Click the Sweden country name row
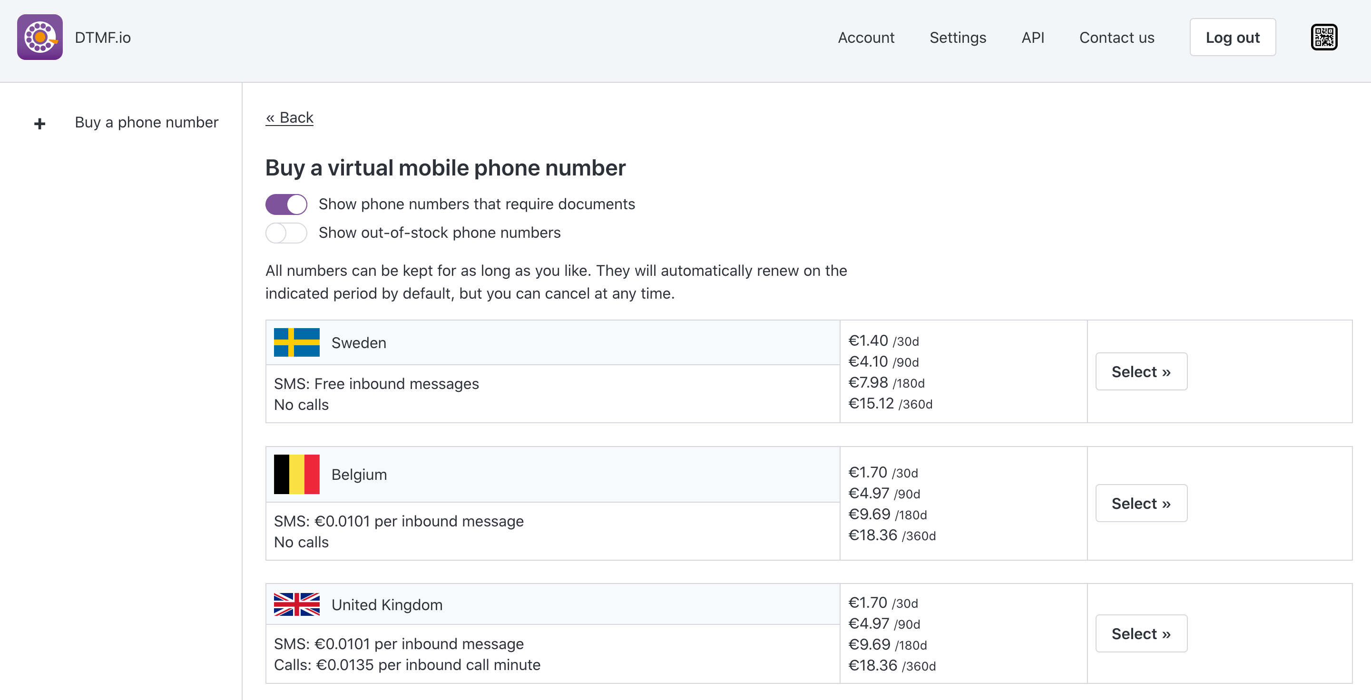The width and height of the screenshot is (1371, 700). pos(359,343)
